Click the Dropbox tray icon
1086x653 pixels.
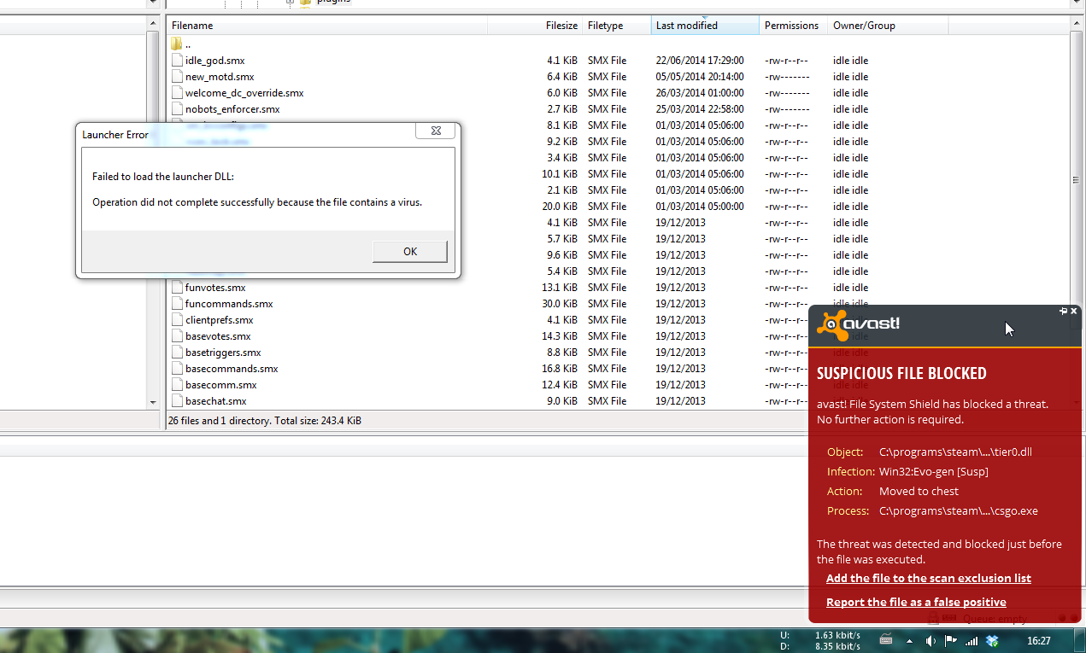(x=992, y=641)
